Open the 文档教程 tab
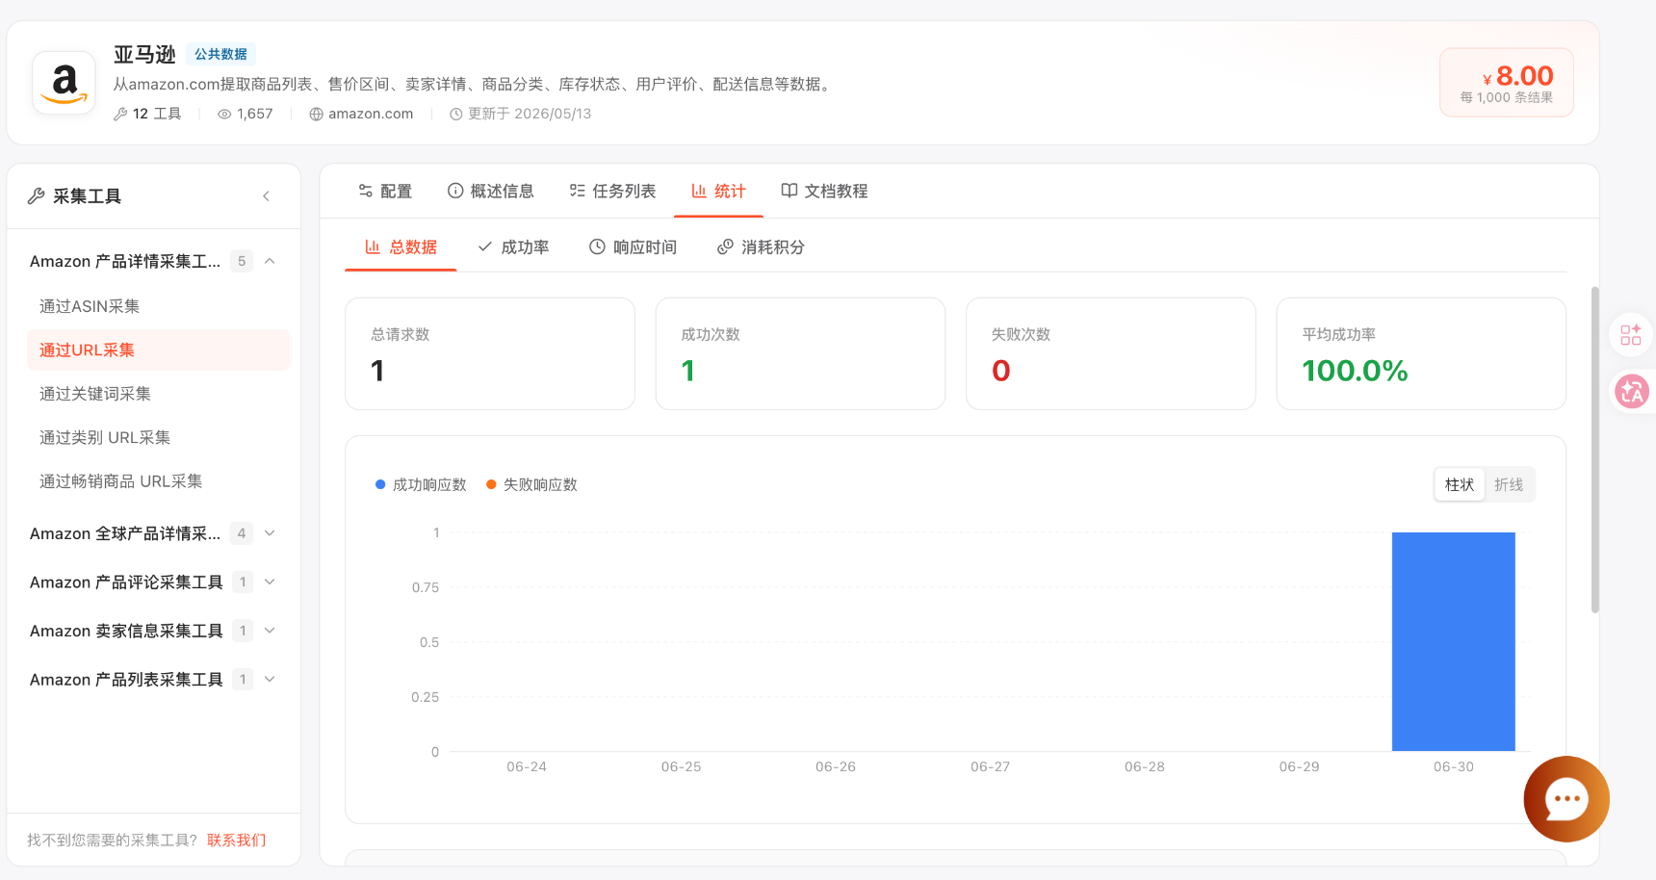 coord(824,191)
